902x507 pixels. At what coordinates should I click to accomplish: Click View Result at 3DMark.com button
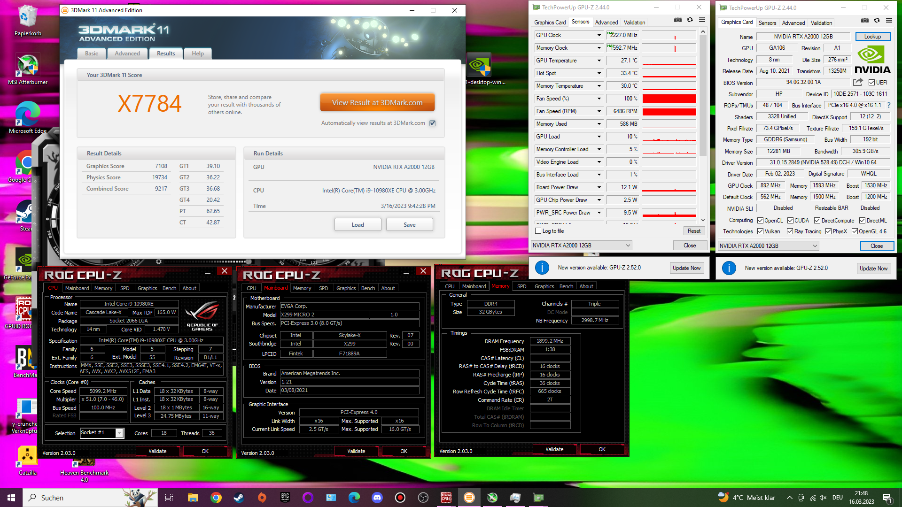[377, 103]
